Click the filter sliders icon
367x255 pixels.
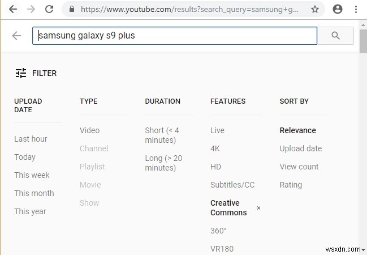click(x=21, y=73)
